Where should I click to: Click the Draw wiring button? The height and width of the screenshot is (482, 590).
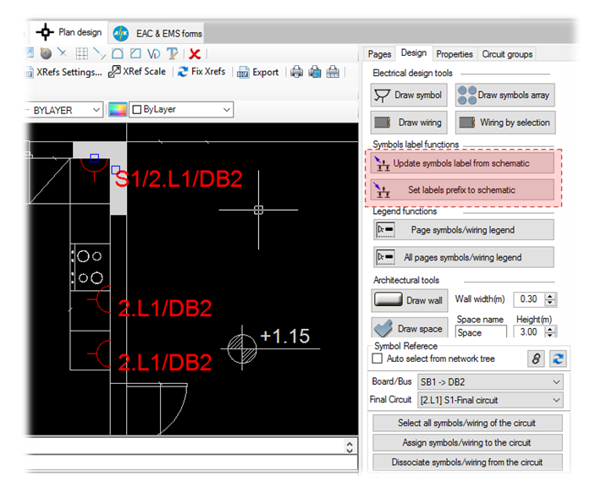coord(409,123)
